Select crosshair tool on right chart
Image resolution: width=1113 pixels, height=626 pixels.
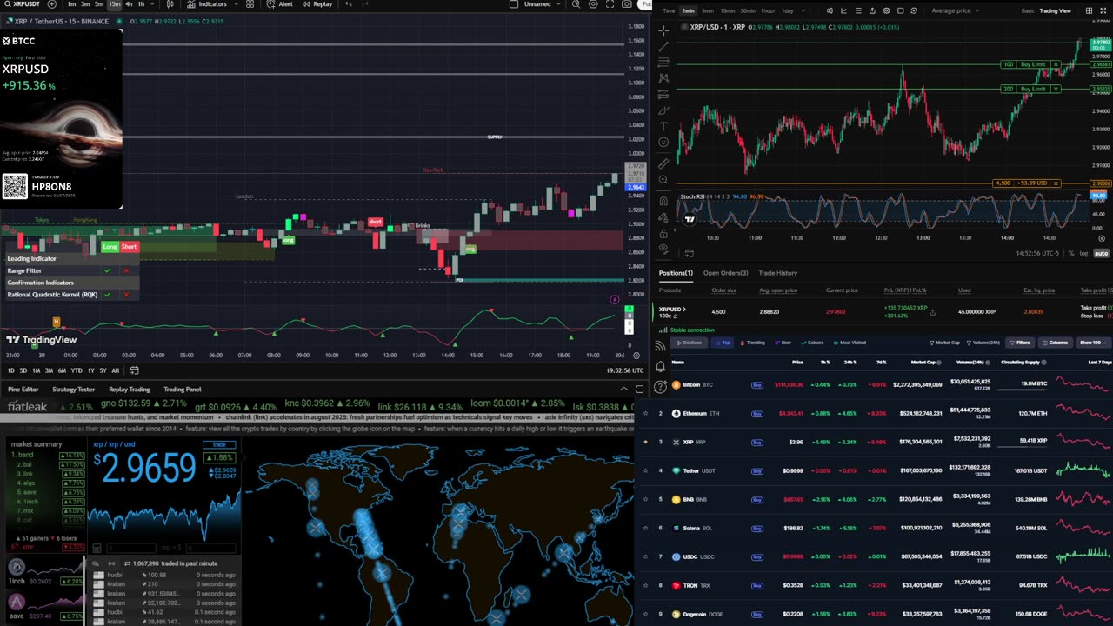pos(663,30)
